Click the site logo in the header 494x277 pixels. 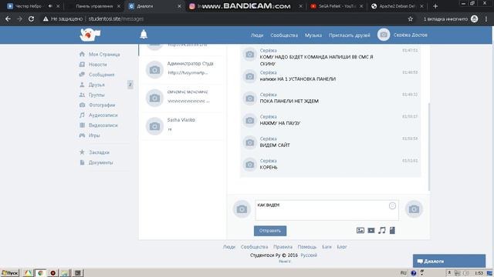click(x=90, y=35)
